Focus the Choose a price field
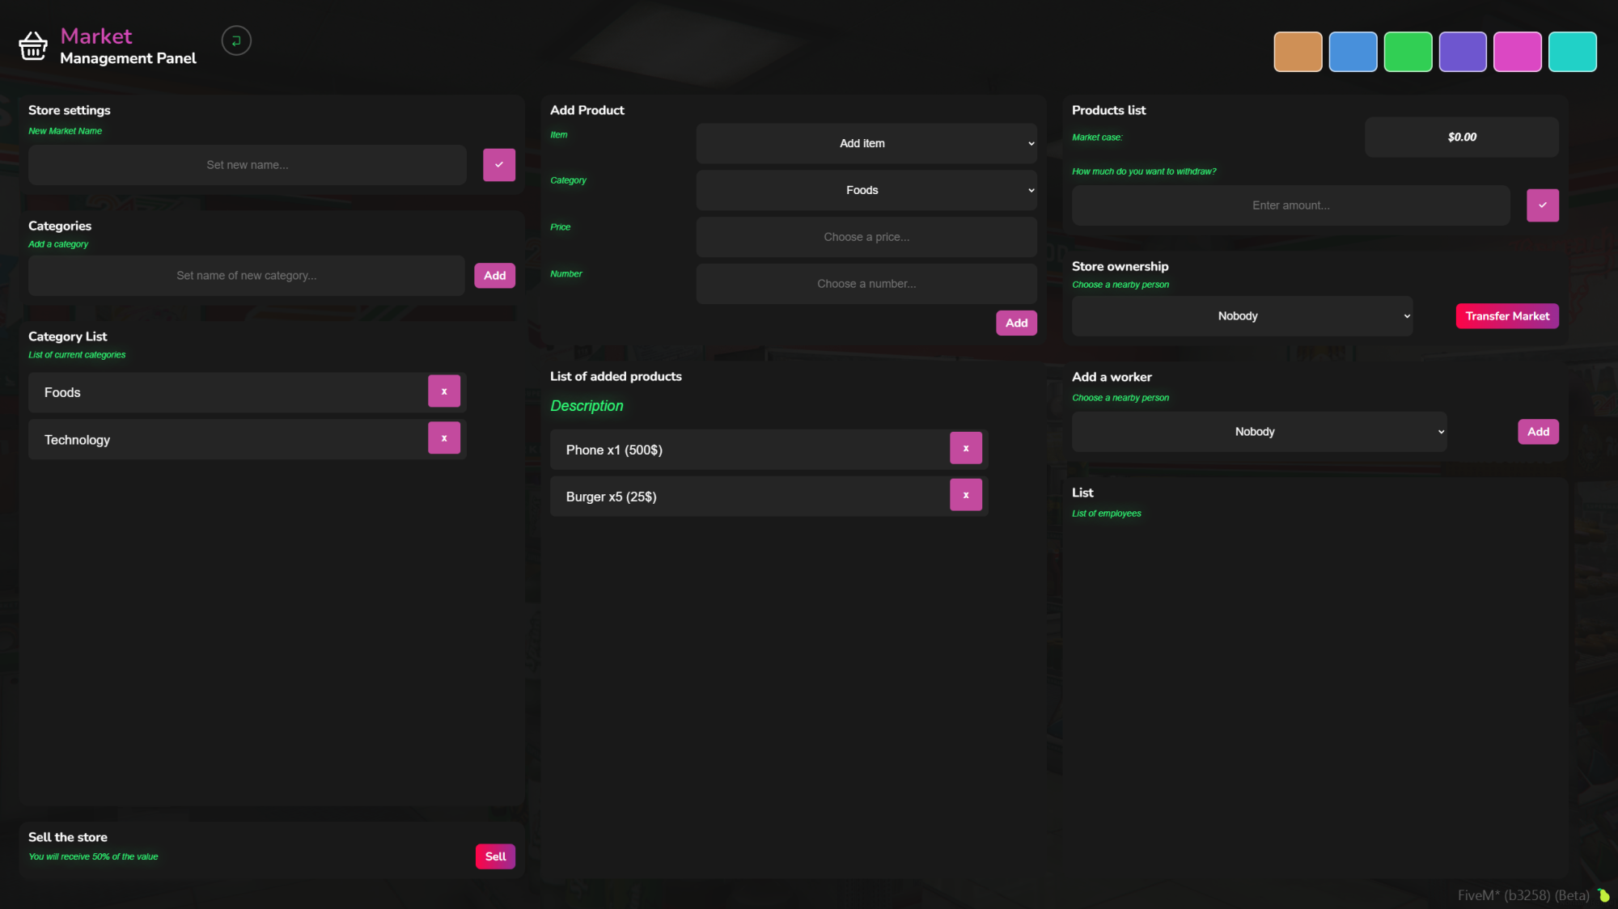The width and height of the screenshot is (1618, 909). [x=866, y=237]
